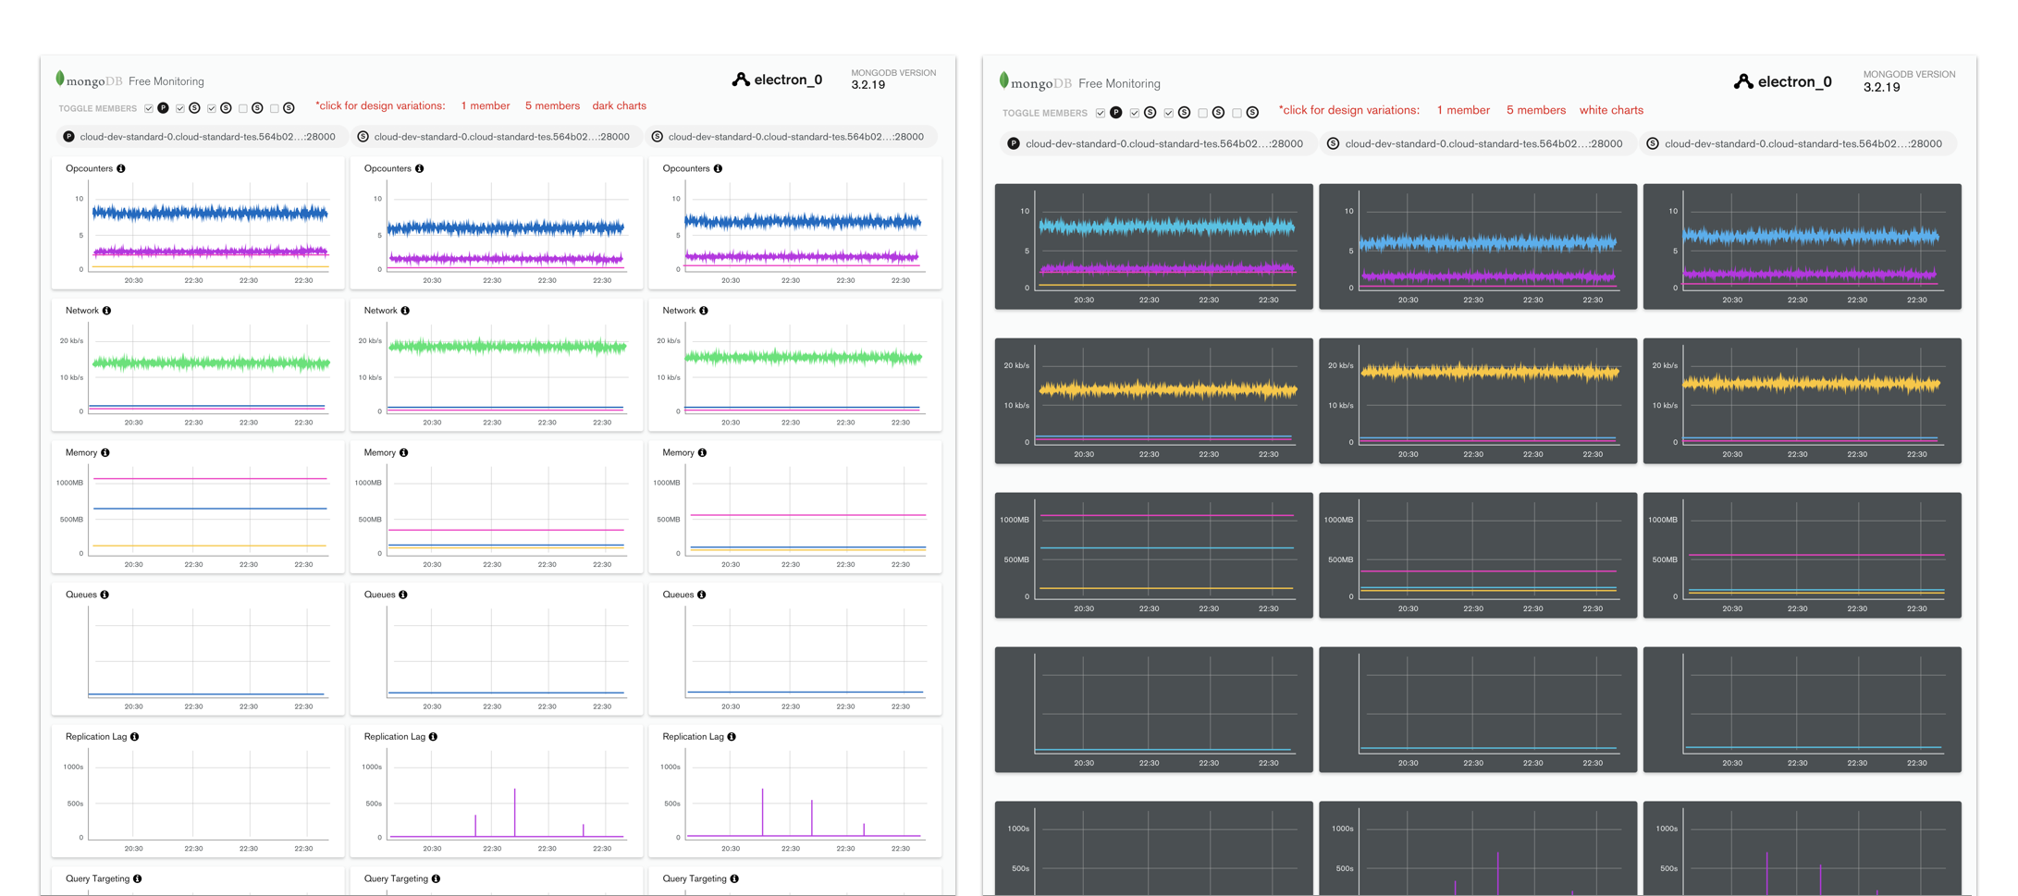The image size is (2018, 896).
Task: Click Query Targeting info icon, first secondary column
Action: 437,879
